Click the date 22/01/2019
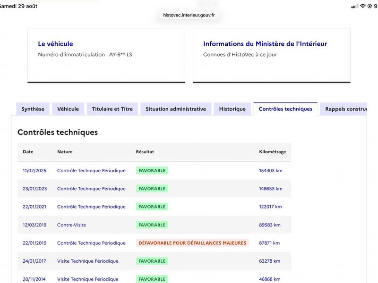Screen dimensions: 378x283 [34, 243]
